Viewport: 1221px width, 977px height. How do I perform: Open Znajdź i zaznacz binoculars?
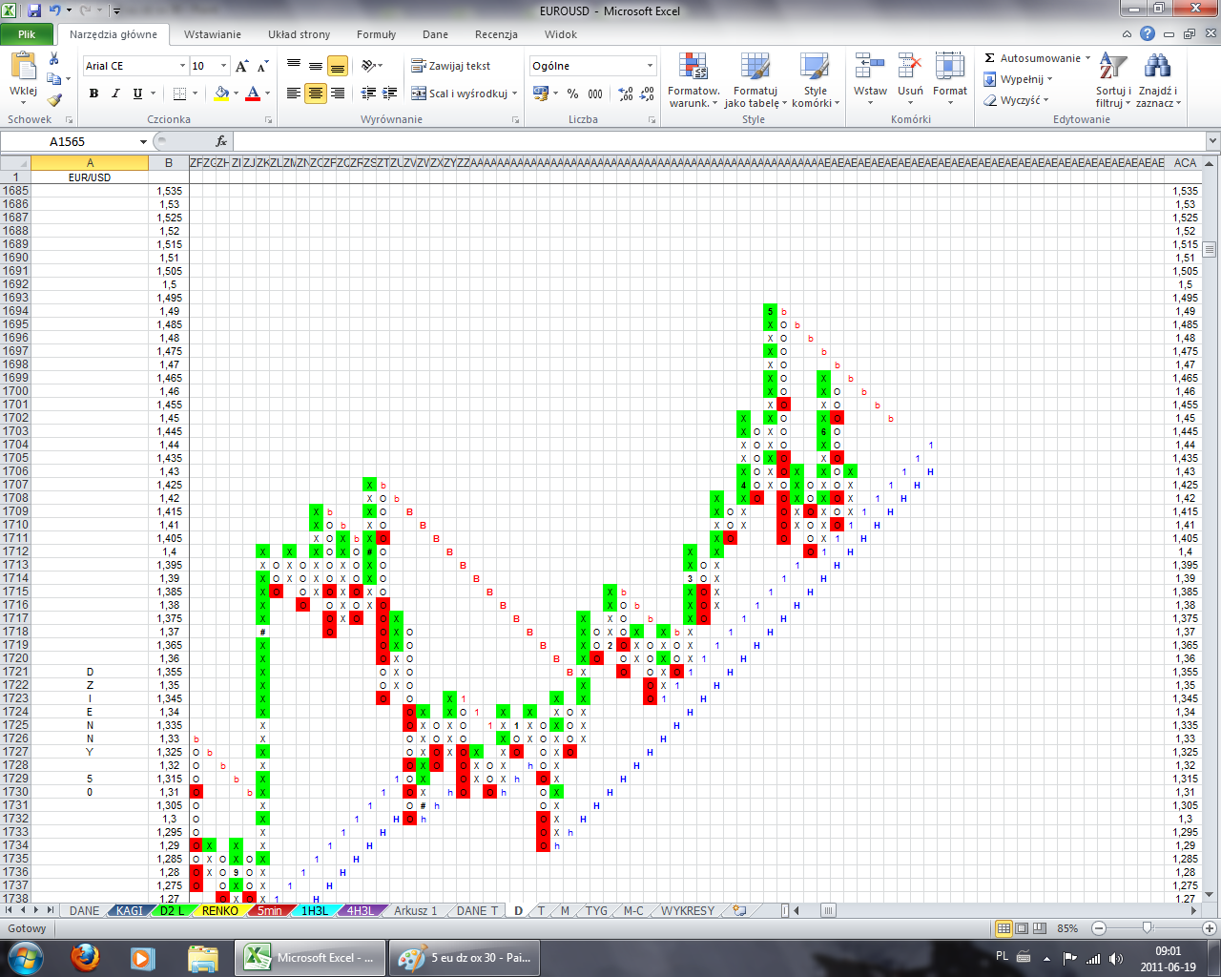(x=1158, y=80)
